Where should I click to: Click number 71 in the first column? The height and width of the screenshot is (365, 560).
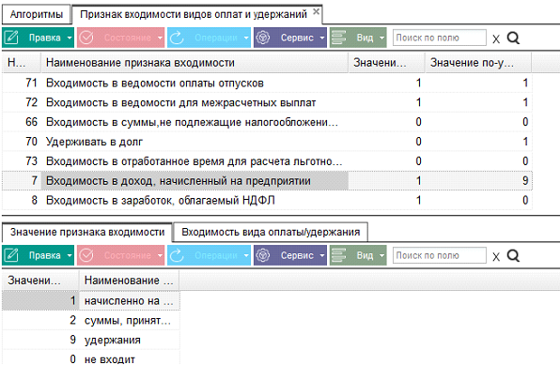pyautogui.click(x=31, y=84)
